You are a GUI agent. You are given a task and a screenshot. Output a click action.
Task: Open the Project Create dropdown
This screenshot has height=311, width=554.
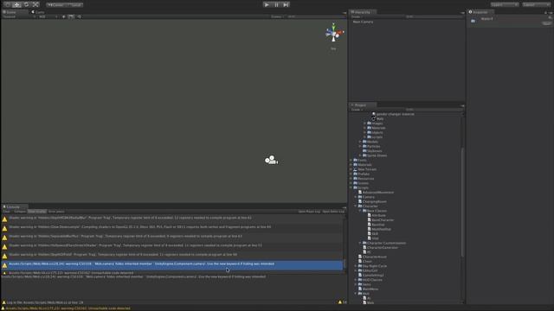(x=357, y=110)
